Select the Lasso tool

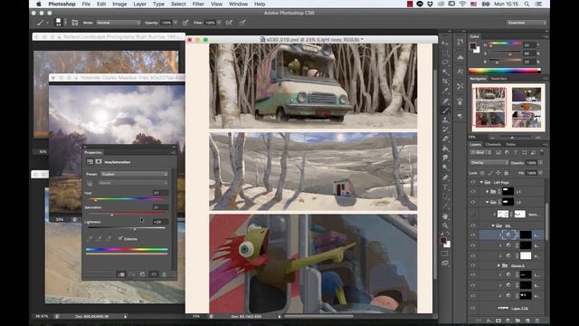coord(445,62)
